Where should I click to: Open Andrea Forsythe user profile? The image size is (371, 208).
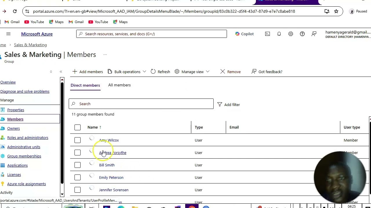click(x=113, y=153)
